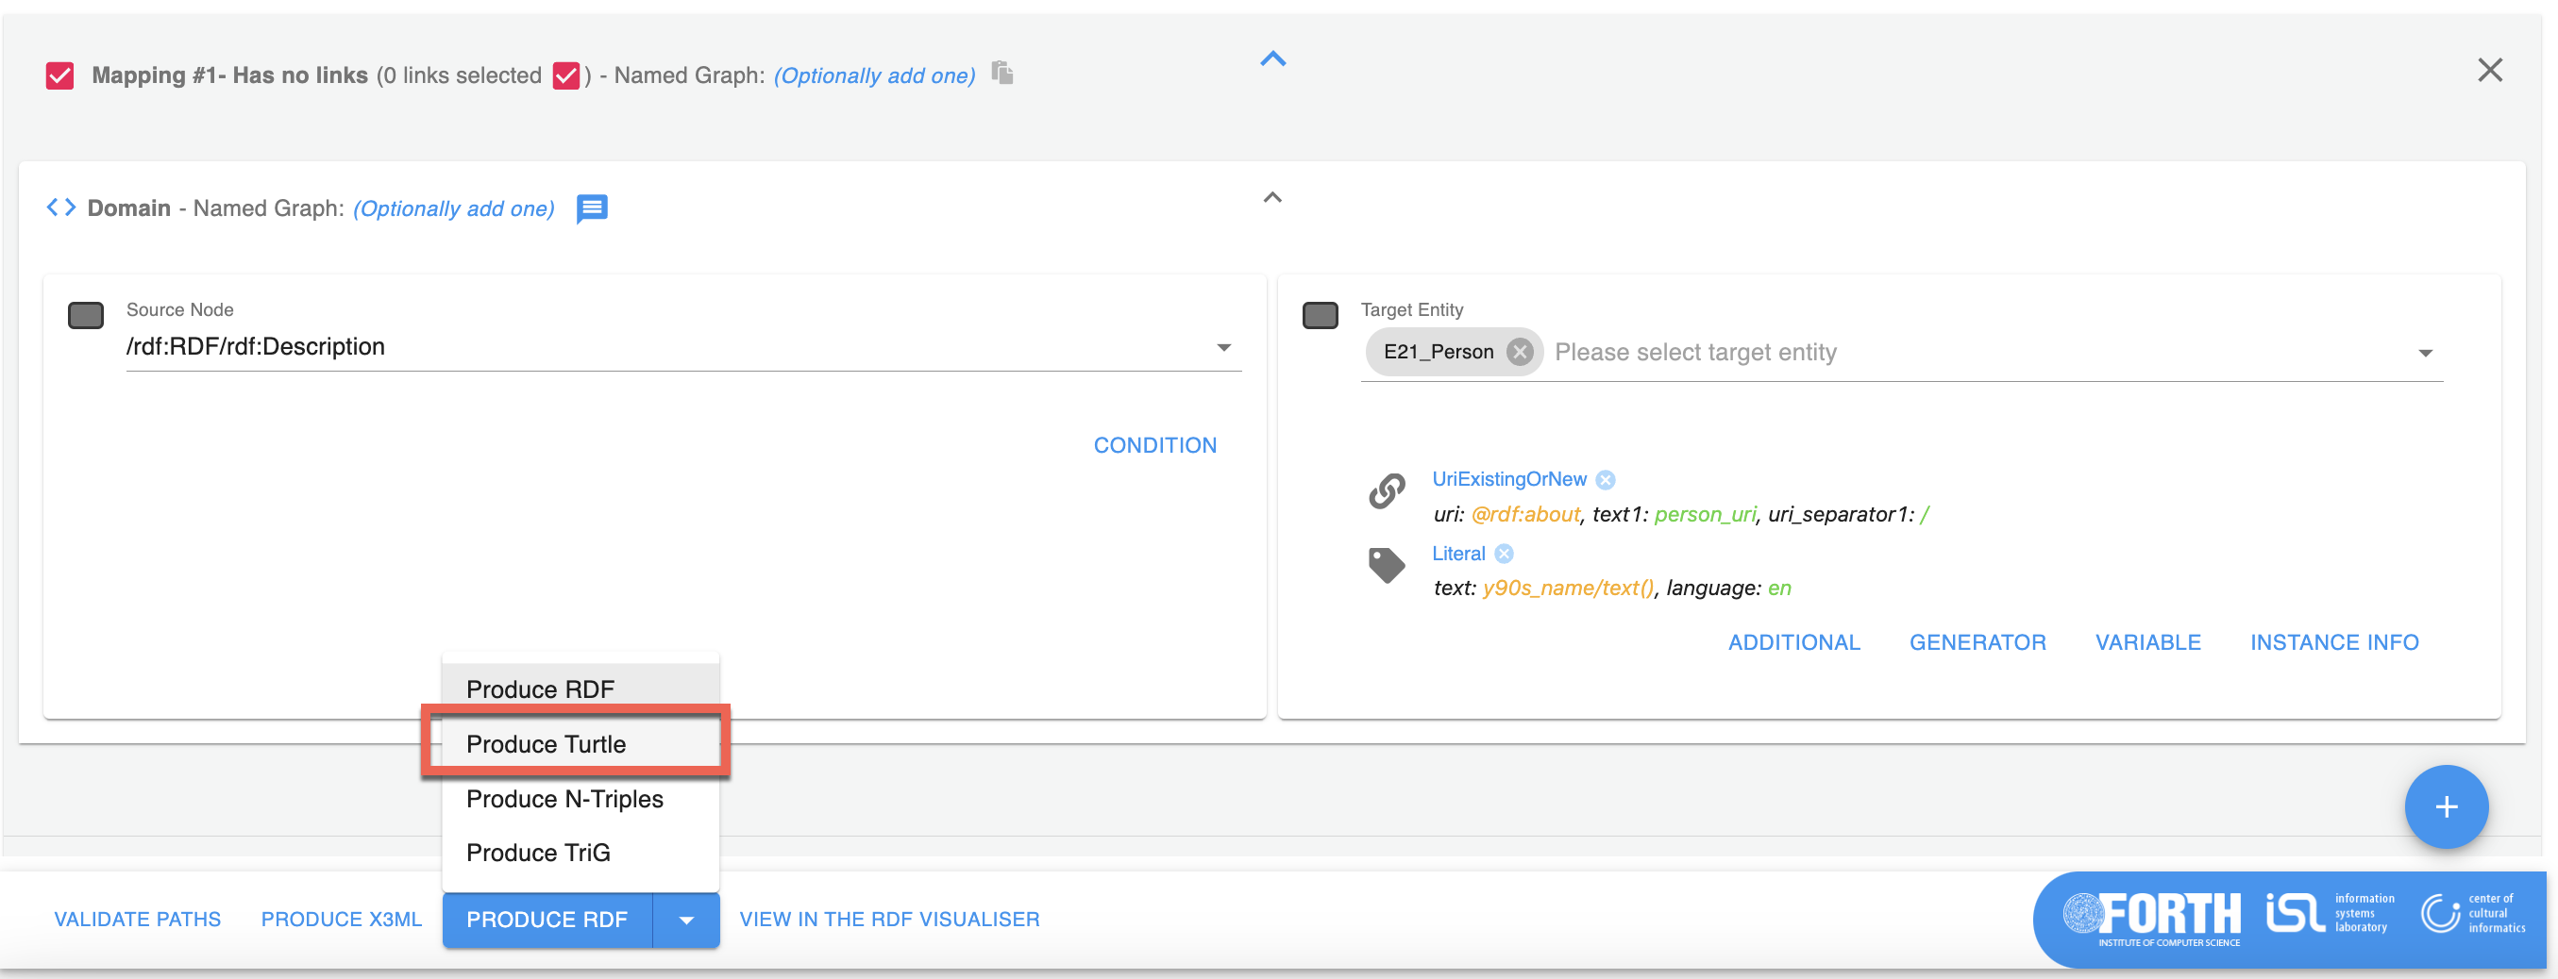Screen dimensions: 2558x979
Task: Select Produce Turtle from the menu
Action: click(x=547, y=744)
